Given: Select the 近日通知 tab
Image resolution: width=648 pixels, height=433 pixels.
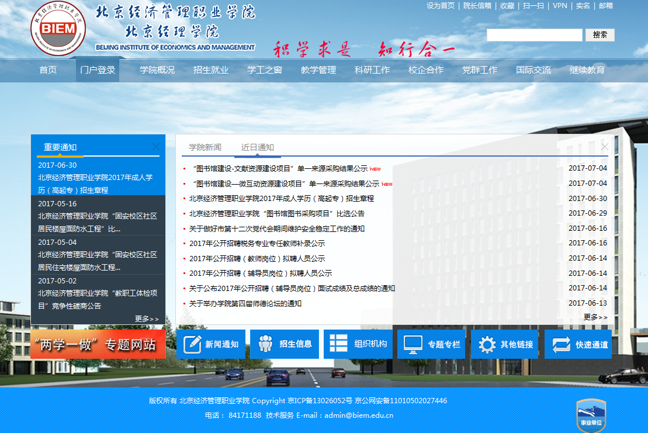Looking at the screenshot, I should [x=258, y=147].
